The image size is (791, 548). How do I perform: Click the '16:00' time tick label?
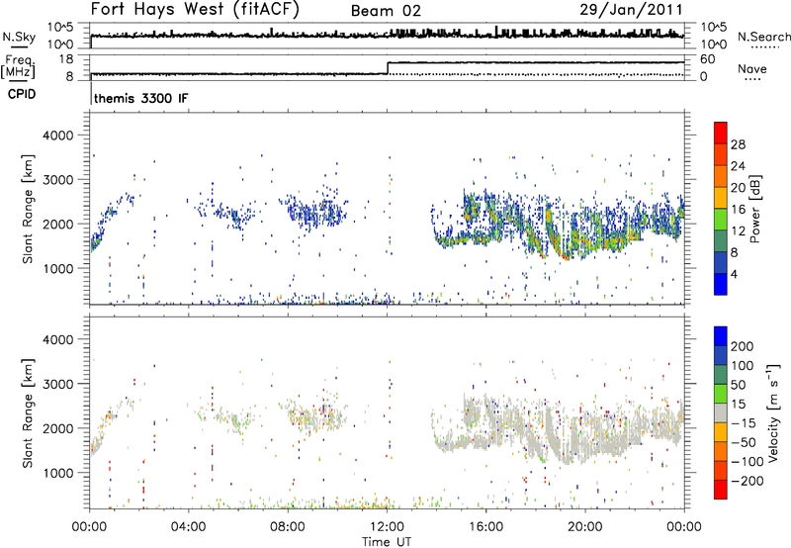[x=485, y=527]
